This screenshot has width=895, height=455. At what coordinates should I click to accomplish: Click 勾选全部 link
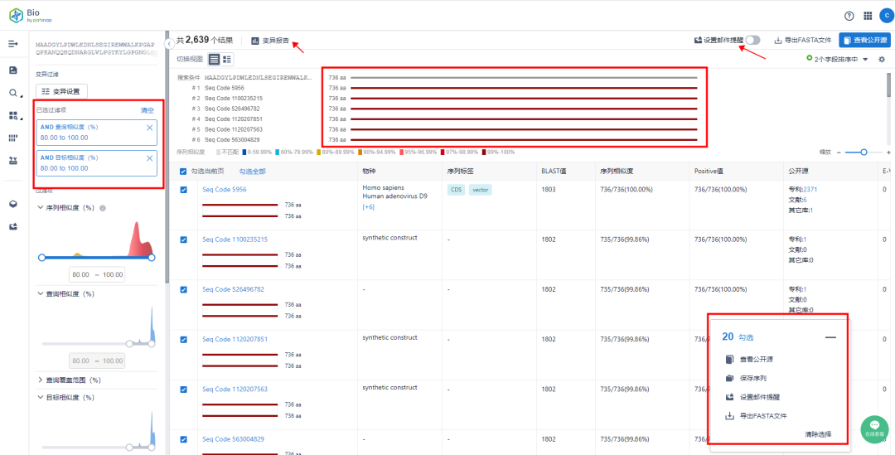pyautogui.click(x=252, y=172)
